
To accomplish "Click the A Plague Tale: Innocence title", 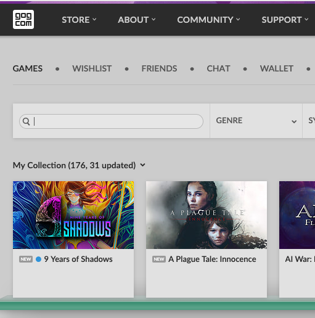I will pyautogui.click(x=212, y=259).
